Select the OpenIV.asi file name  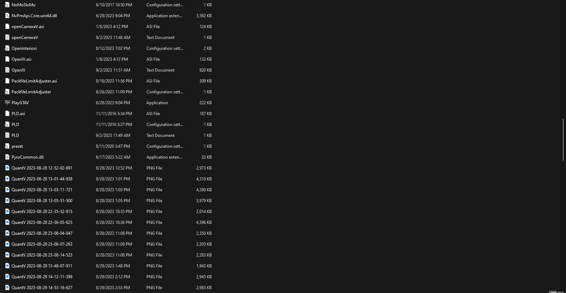21,59
